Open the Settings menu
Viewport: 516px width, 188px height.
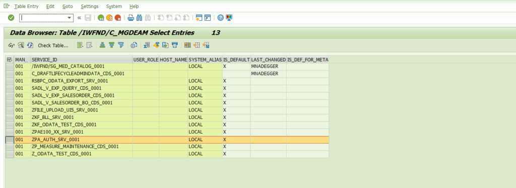pos(90,6)
